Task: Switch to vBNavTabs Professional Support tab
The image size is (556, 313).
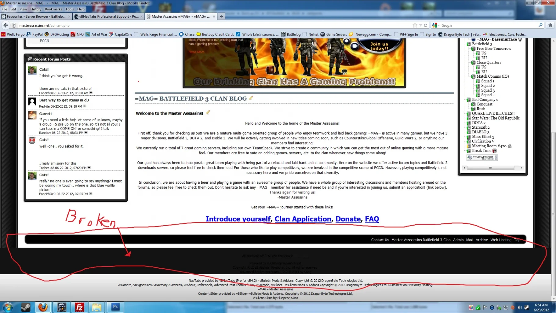Action: (108, 17)
